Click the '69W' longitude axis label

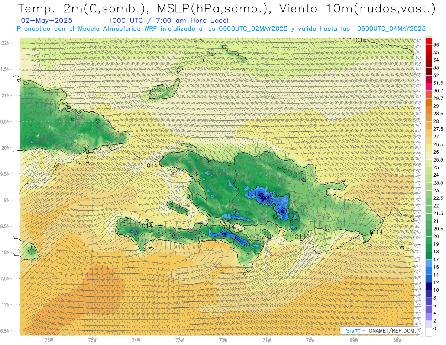(x=354, y=340)
